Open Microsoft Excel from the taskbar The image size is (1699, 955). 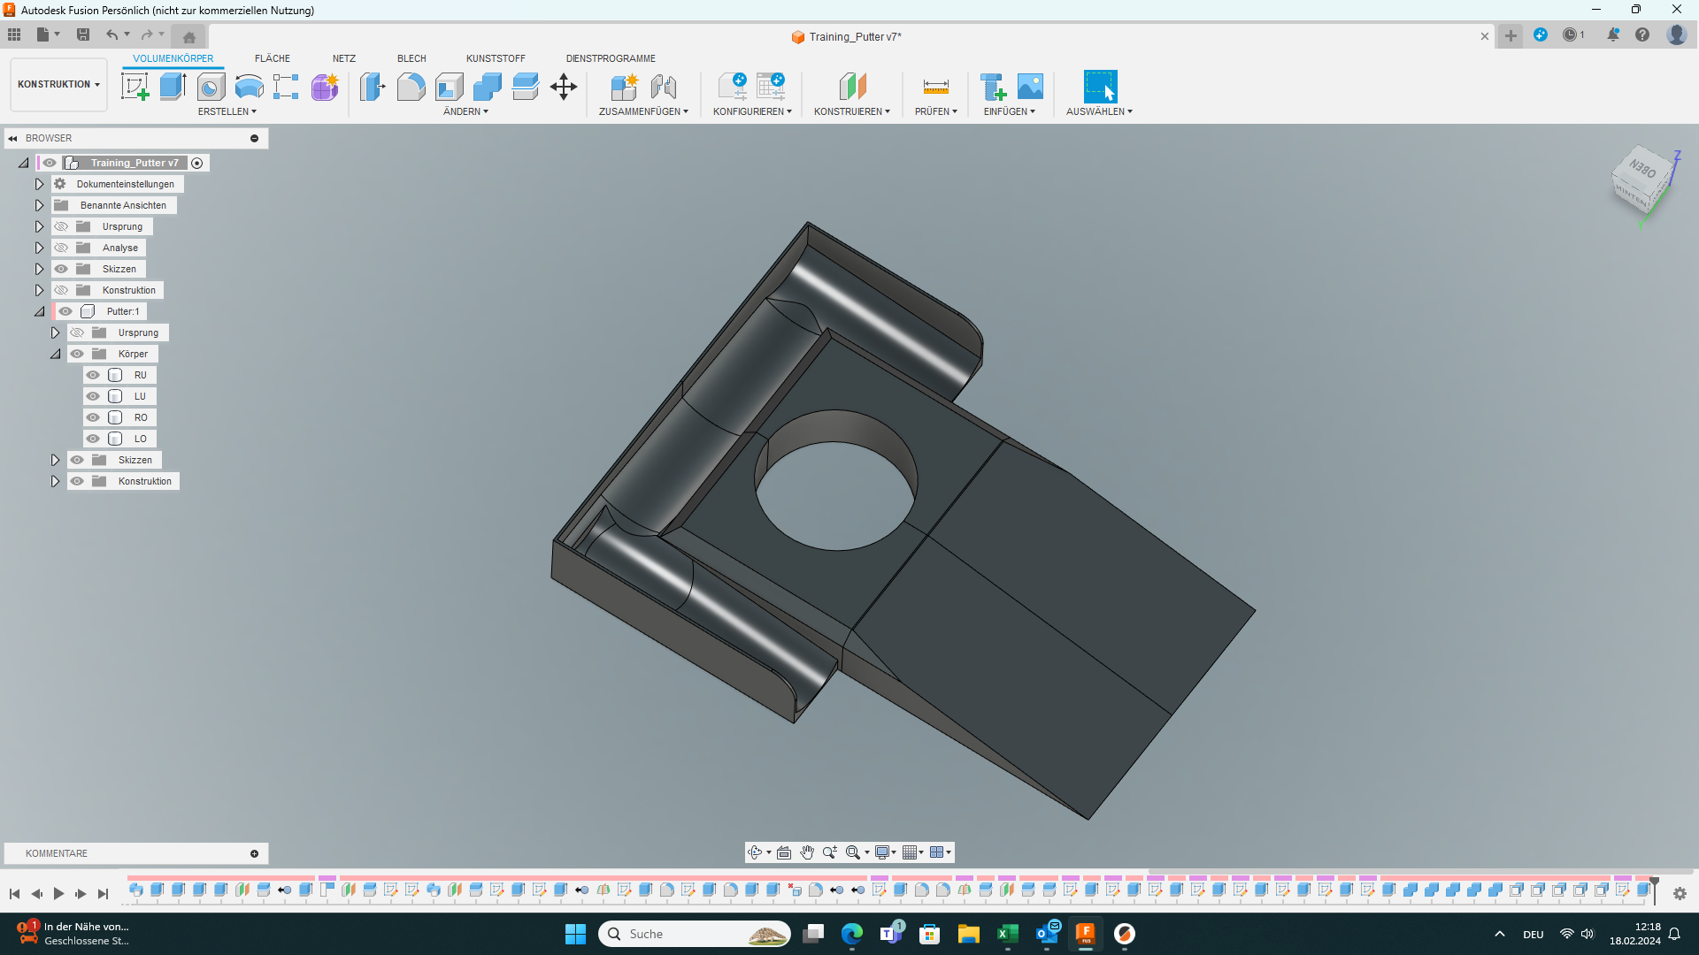click(x=1008, y=934)
